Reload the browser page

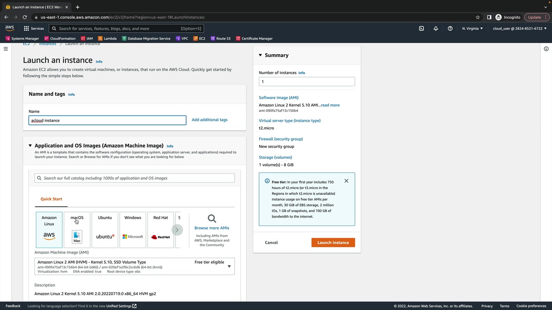tap(25, 17)
